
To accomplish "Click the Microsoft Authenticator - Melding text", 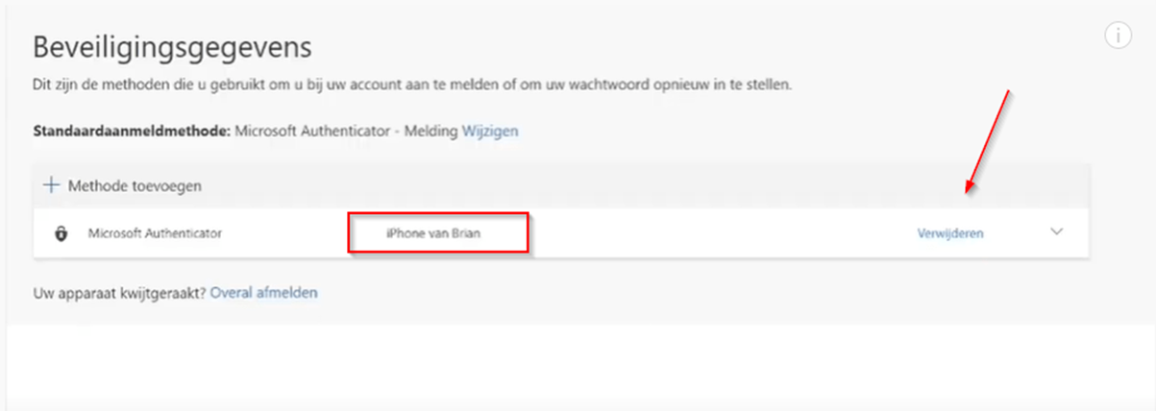I will [x=345, y=131].
